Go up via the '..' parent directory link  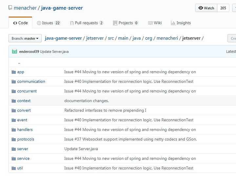[x=19, y=63]
